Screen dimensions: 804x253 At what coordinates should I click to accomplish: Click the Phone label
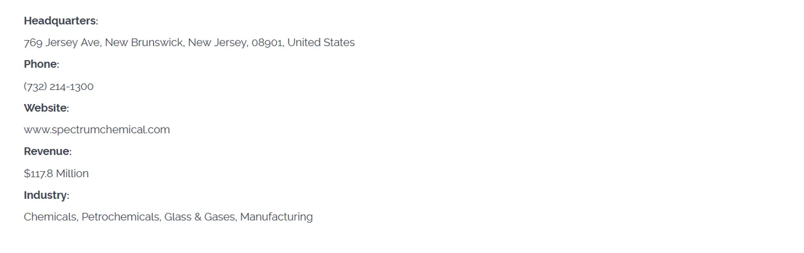coord(41,65)
